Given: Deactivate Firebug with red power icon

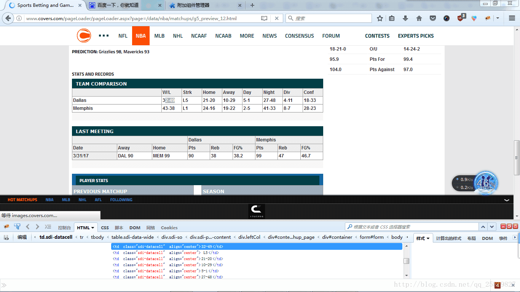Looking at the screenshot, I should 515,227.
